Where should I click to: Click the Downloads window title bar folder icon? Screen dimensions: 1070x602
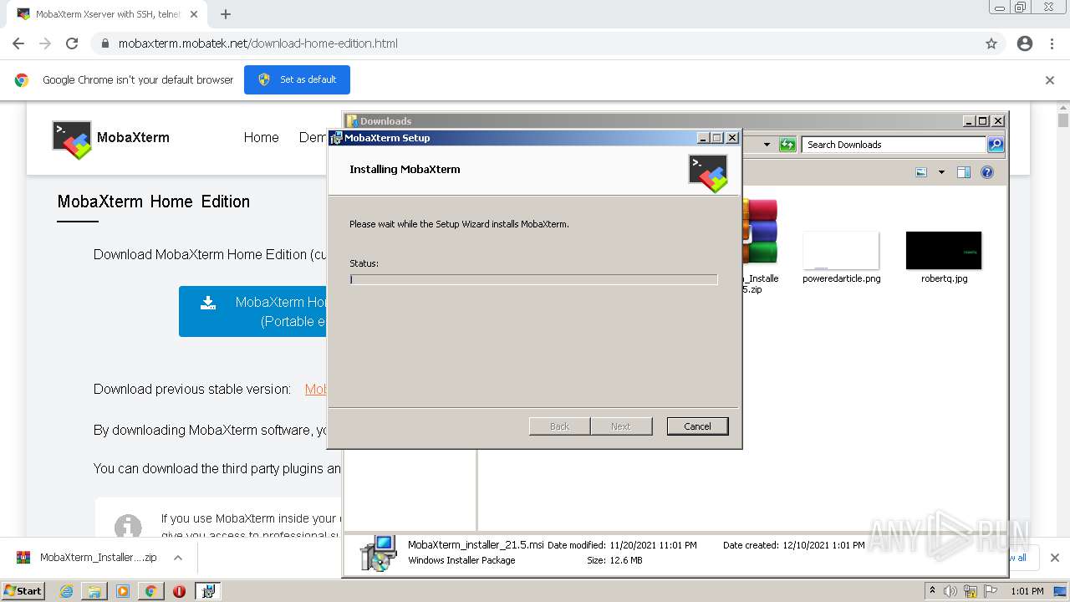pos(353,121)
